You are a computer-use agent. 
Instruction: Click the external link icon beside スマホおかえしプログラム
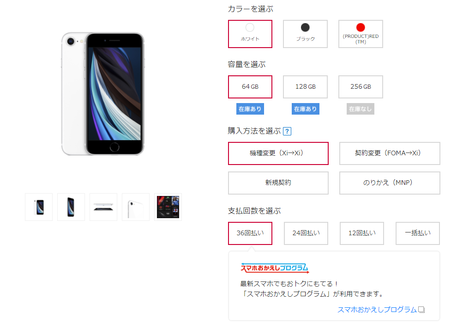click(421, 310)
